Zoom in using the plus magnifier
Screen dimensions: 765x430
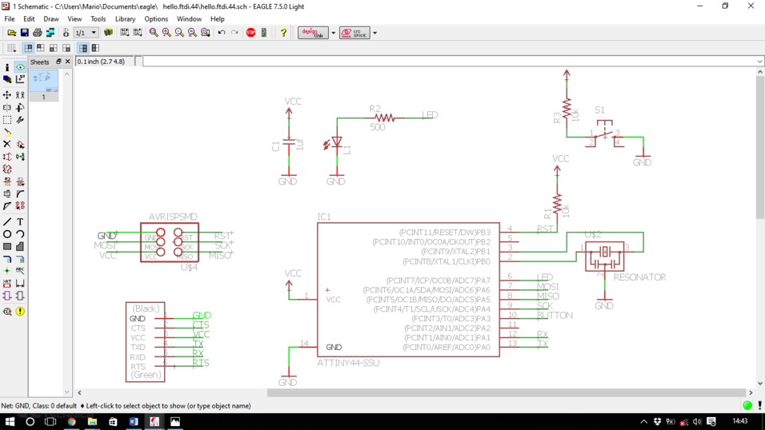pos(166,33)
